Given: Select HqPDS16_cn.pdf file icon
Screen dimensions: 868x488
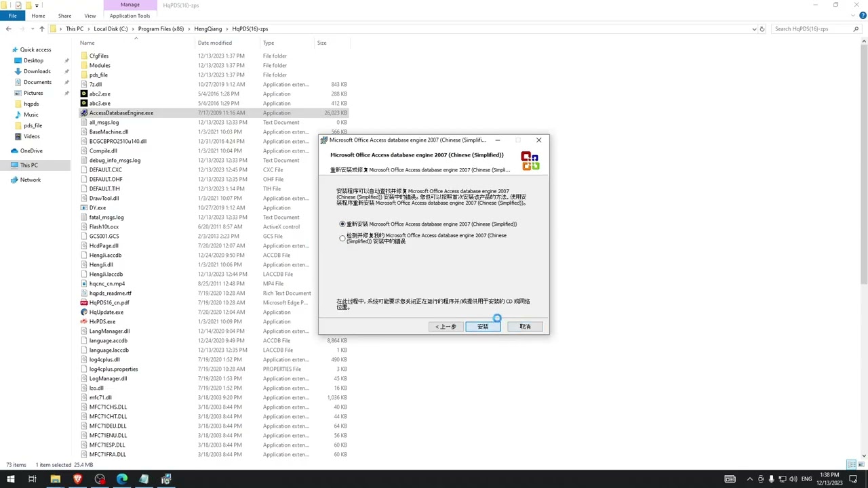Looking at the screenshot, I should point(84,302).
